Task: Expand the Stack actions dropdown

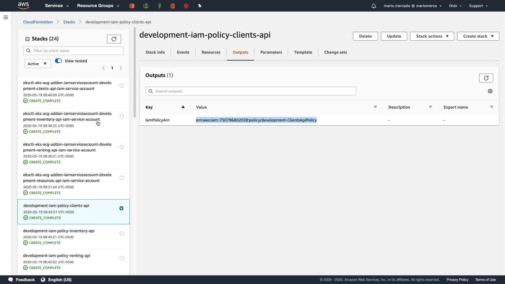Action: coord(432,36)
